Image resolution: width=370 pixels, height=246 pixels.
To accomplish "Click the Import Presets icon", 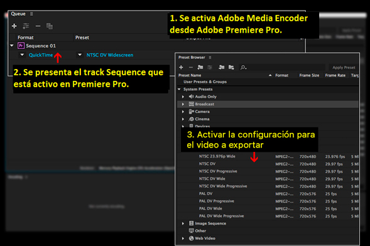I will pos(221,67).
